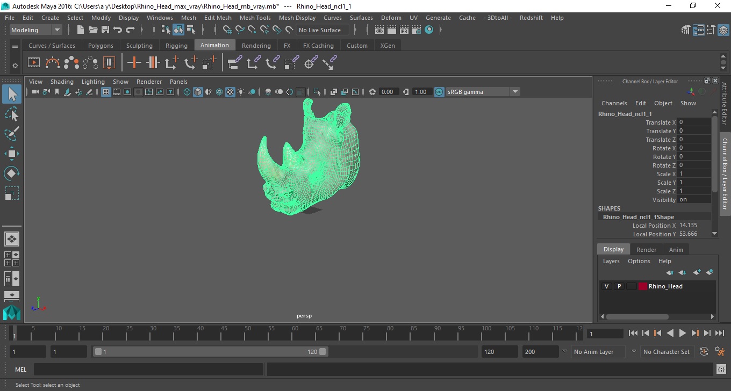This screenshot has height=391, width=731.
Task: Click the Playblast shelf icon
Action: tap(34, 63)
